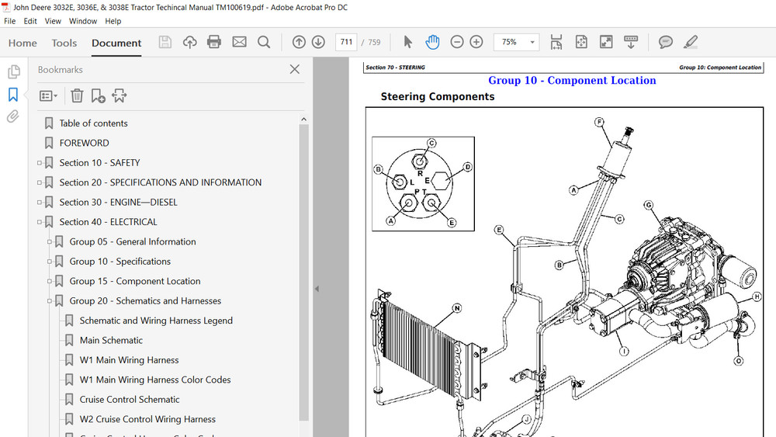Expand Group 15 - Component Location bookmark
The height and width of the screenshot is (437, 776).
pos(50,281)
